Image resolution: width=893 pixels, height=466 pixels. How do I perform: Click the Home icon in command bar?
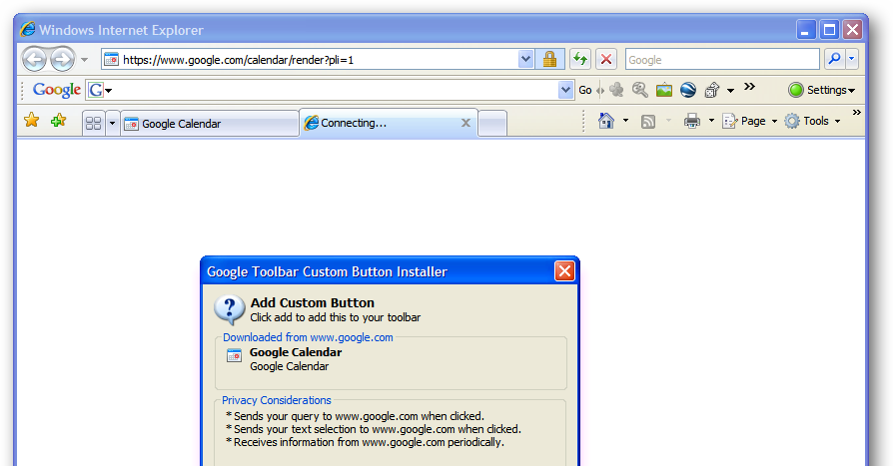[606, 121]
